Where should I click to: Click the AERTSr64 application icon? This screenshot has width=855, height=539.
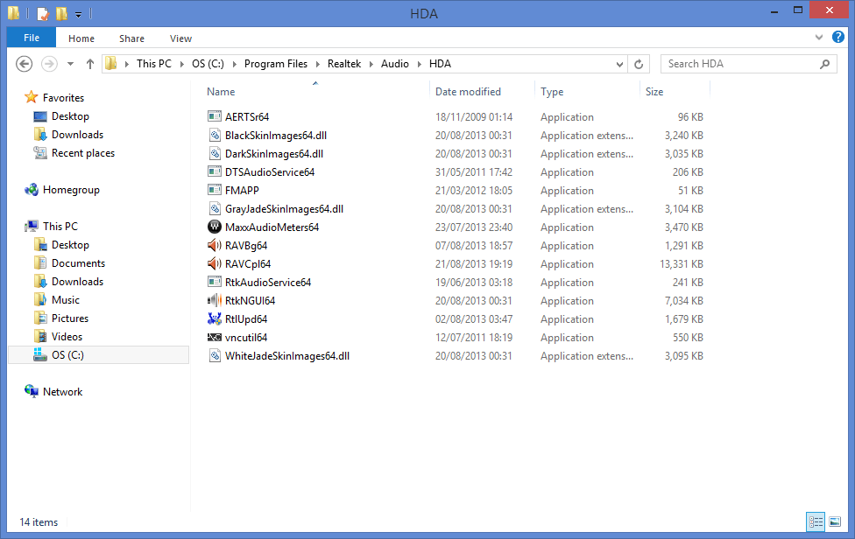(x=215, y=116)
